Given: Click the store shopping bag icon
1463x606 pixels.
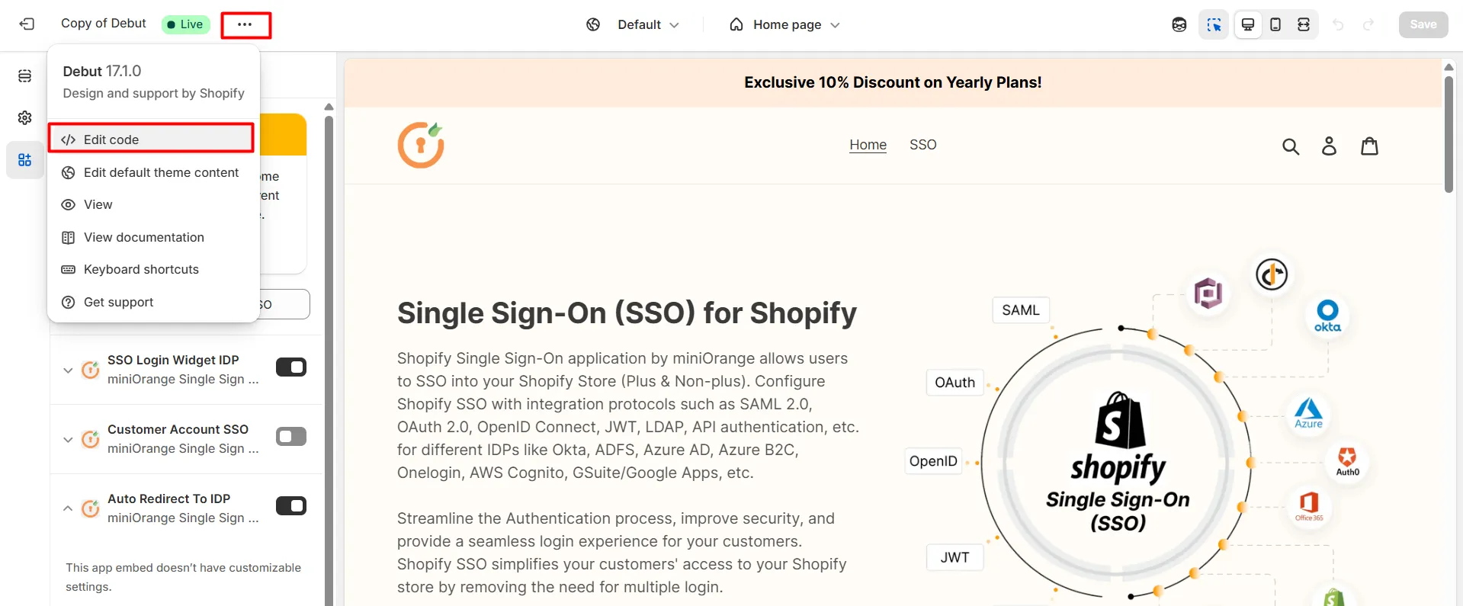Looking at the screenshot, I should (x=1370, y=146).
